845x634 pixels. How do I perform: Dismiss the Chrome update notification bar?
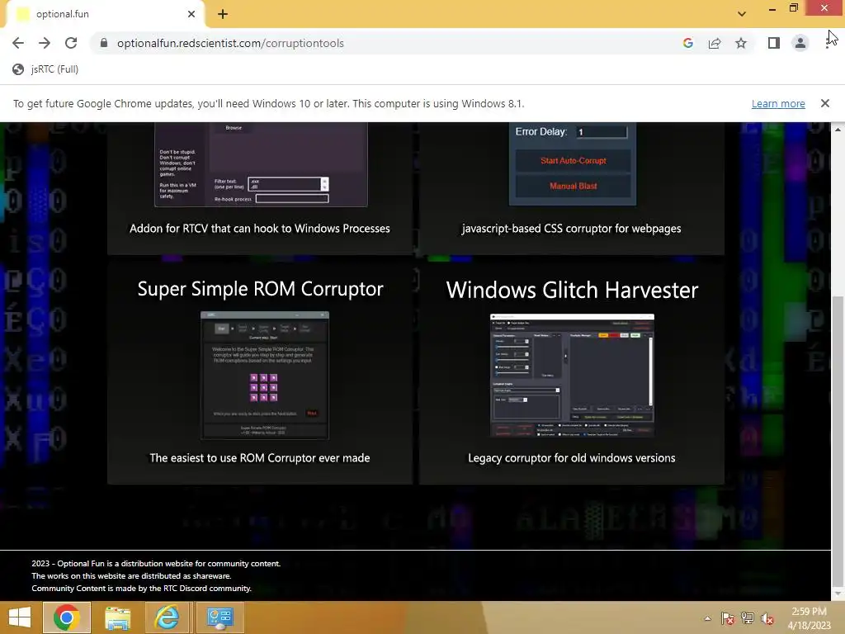coord(824,103)
